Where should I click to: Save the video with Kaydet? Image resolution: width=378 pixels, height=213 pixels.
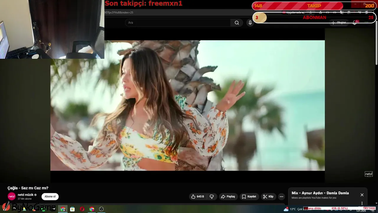249,196
